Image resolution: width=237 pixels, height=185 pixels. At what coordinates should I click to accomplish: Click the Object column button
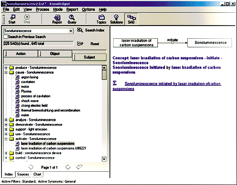pos(55,53)
